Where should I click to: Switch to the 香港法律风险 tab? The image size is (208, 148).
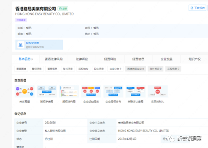tap(54, 59)
